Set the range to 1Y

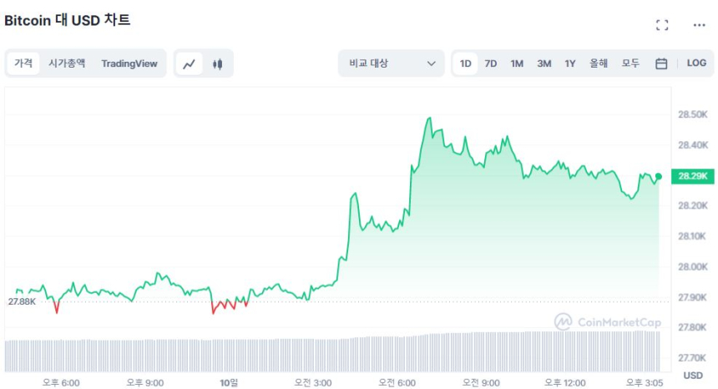(570, 63)
